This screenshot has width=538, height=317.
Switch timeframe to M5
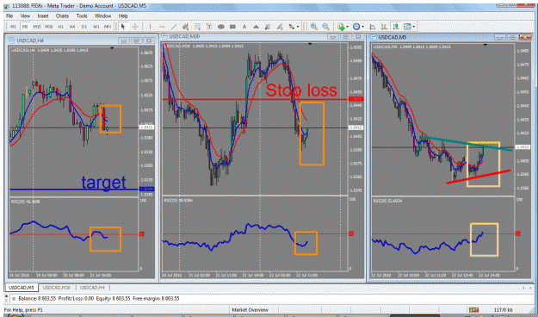click(x=25, y=27)
